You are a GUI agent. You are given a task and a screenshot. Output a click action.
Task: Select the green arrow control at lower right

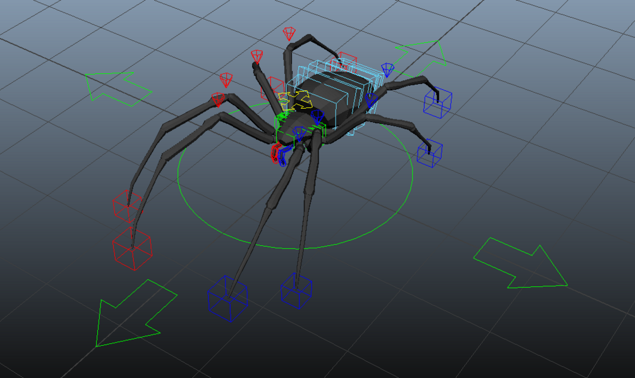(520, 264)
